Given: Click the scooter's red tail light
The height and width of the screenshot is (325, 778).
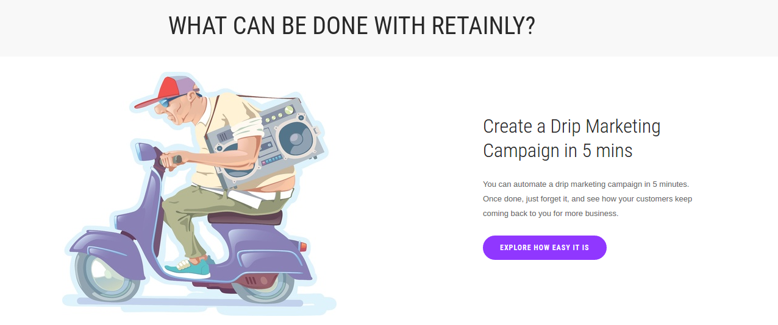Looking at the screenshot, I should click(x=303, y=246).
